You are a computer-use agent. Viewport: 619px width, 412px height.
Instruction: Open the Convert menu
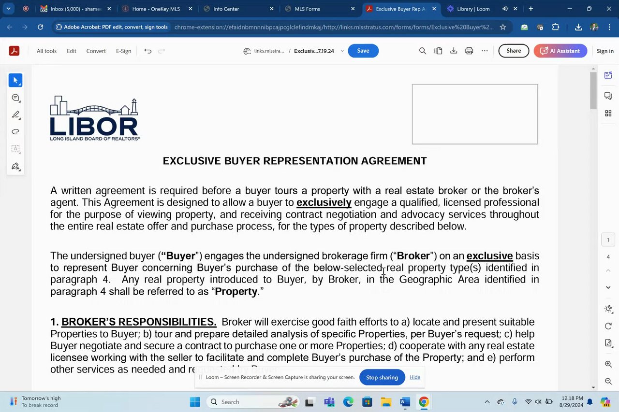tap(96, 51)
